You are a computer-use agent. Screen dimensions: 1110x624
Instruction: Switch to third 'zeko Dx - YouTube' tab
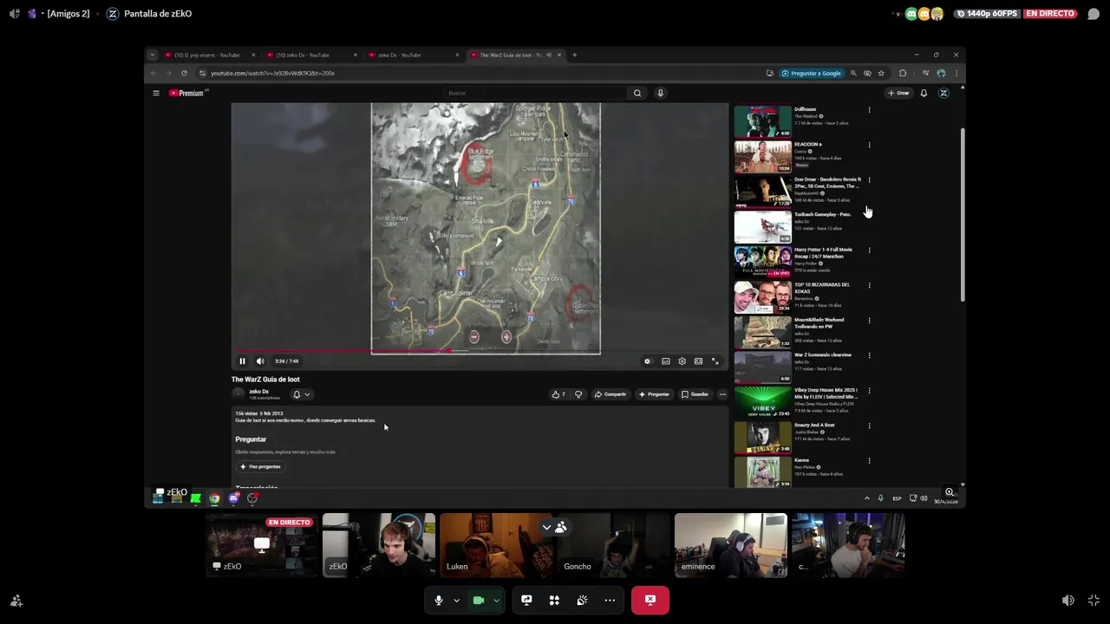[413, 55]
